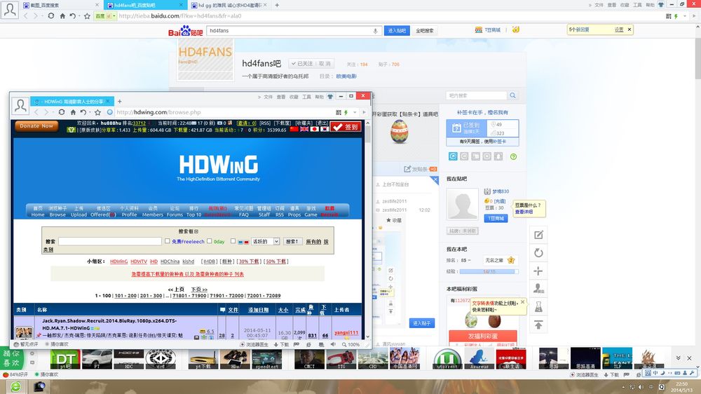Click the speaker volume icon in system tray
Image resolution: width=701 pixels, height=394 pixels.
click(641, 387)
